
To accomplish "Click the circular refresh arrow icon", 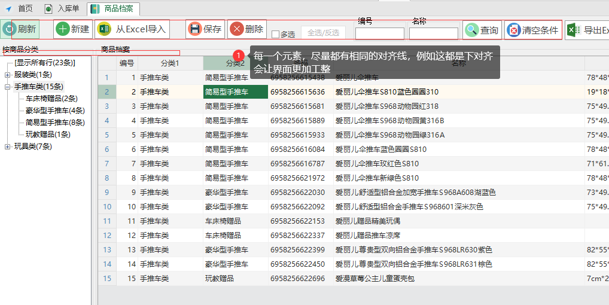I will click(x=9, y=29).
